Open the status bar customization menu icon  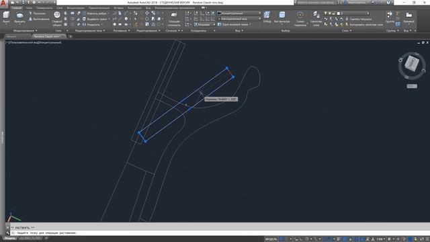[427, 239]
